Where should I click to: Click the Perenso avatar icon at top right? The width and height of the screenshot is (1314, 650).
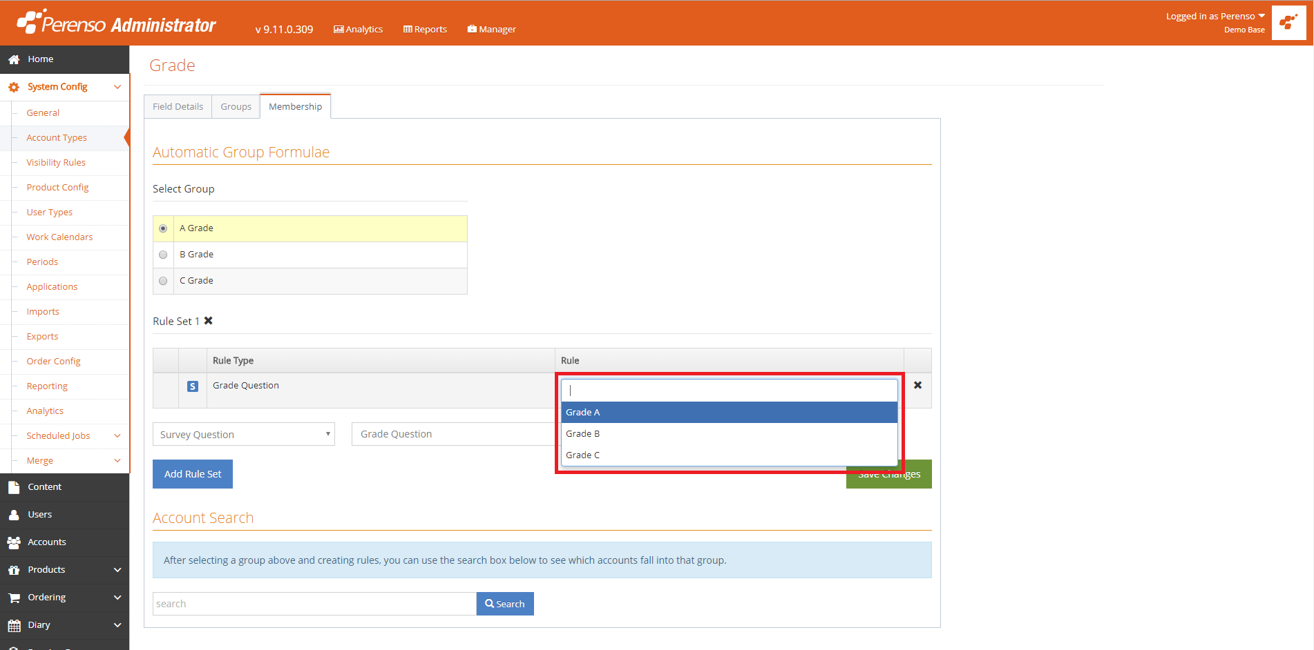[x=1288, y=23]
